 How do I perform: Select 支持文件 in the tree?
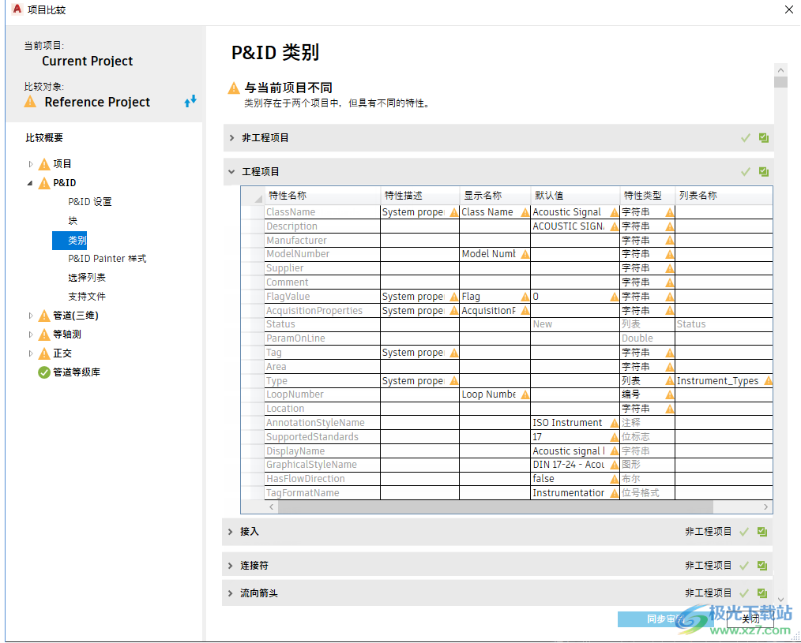coord(87,297)
